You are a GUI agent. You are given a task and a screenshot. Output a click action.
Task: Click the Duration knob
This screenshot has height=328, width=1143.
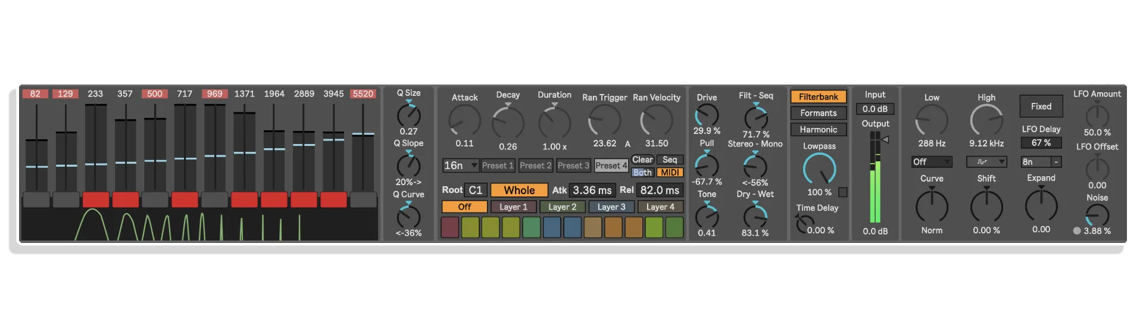tap(555, 122)
